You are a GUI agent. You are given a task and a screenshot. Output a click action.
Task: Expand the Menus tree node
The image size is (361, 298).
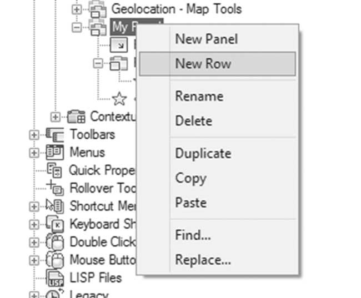point(34,153)
